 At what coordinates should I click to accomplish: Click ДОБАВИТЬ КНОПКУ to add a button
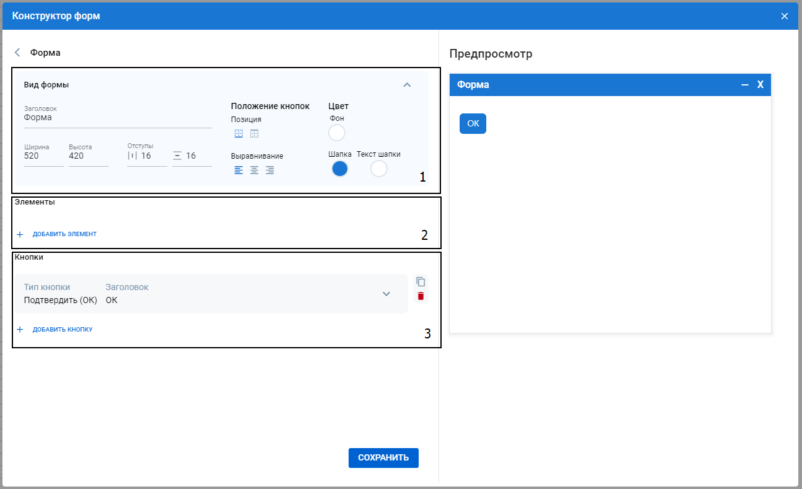pos(62,330)
